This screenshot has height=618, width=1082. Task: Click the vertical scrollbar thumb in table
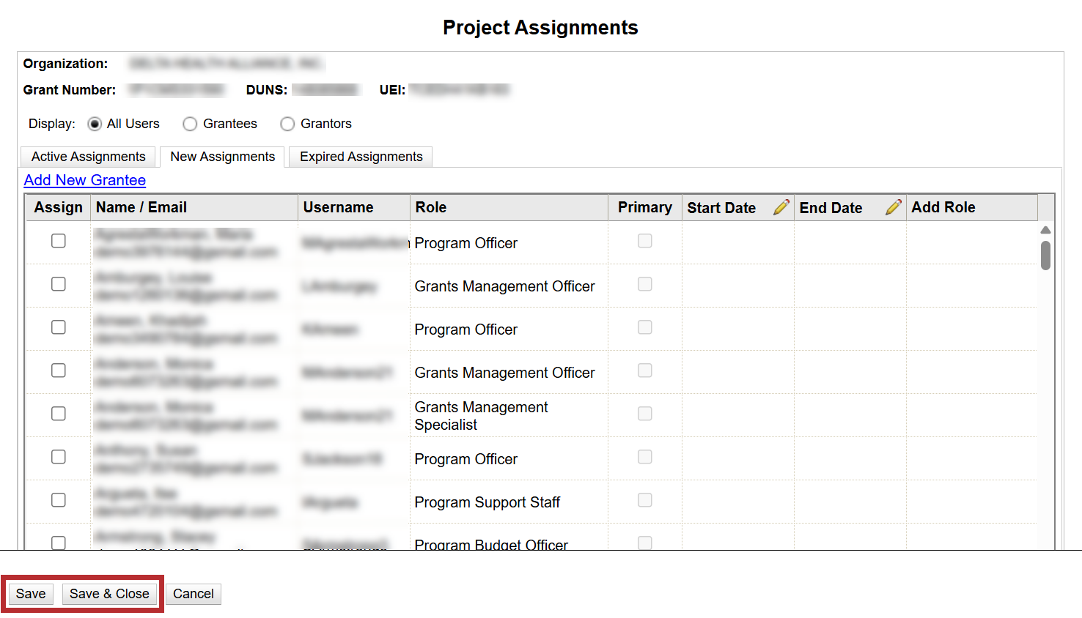tap(1045, 256)
